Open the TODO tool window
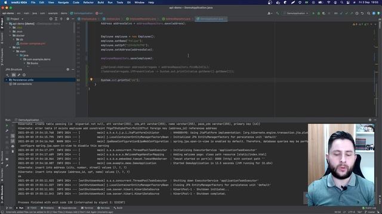 32,208
